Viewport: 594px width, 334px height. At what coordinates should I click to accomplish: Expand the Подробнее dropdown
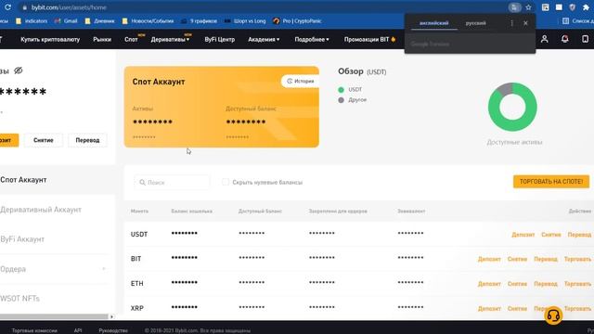[x=312, y=39]
